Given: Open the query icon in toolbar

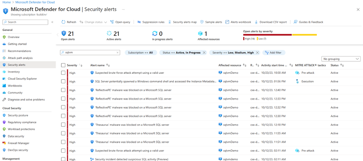Looking at the screenshot, I should (112, 22).
